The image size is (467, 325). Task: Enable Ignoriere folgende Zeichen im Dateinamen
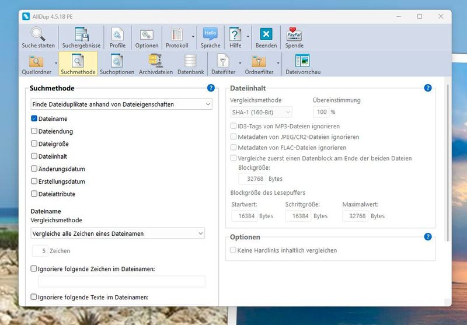34,268
